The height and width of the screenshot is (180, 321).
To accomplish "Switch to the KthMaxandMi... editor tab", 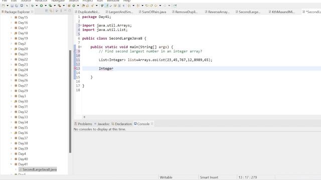I will pyautogui.click(x=282, y=12).
